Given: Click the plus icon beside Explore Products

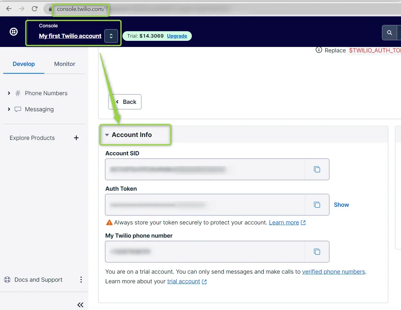Looking at the screenshot, I should pyautogui.click(x=76, y=138).
